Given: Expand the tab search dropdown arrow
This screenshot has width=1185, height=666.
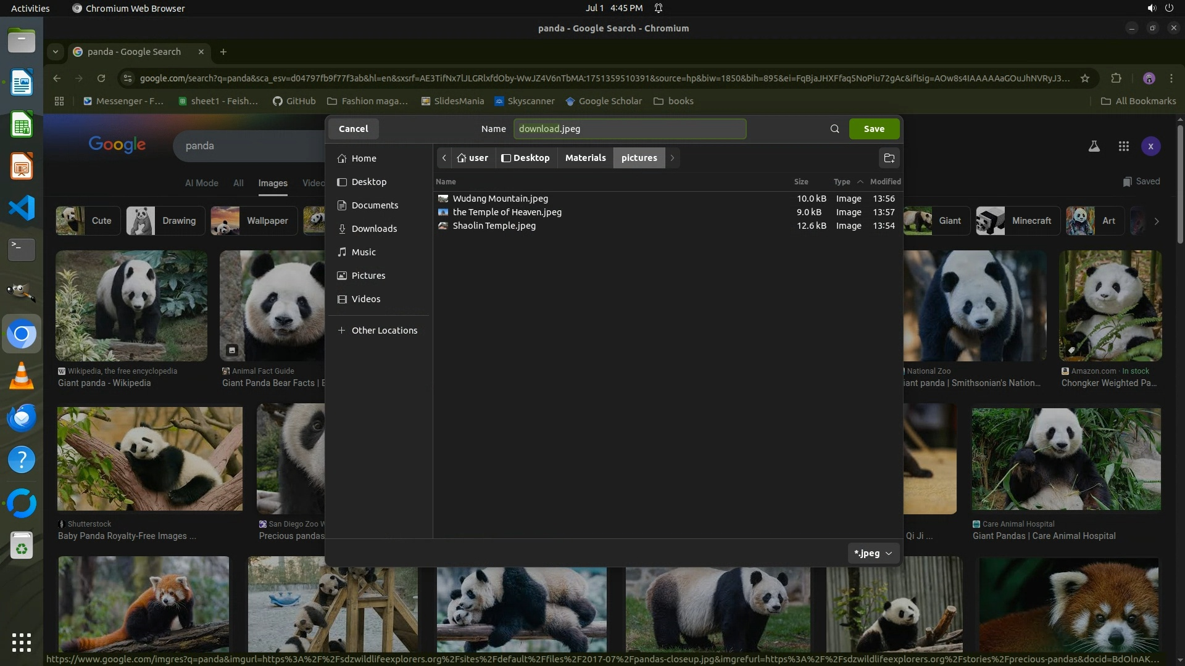Looking at the screenshot, I should point(56,52).
